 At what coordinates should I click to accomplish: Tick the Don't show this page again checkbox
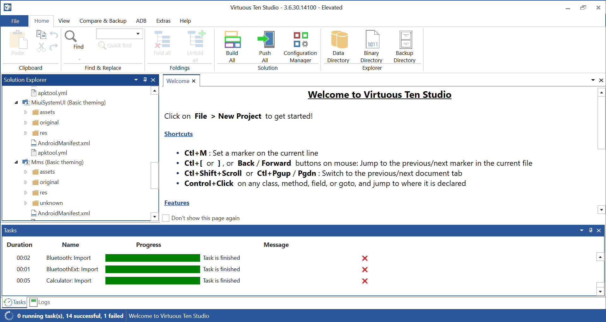point(166,218)
